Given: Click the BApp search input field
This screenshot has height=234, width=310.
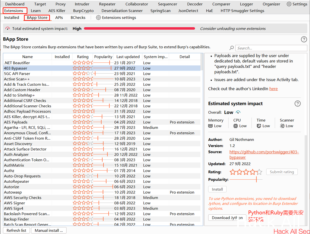Looking at the screenshot, I should (x=271, y=48).
